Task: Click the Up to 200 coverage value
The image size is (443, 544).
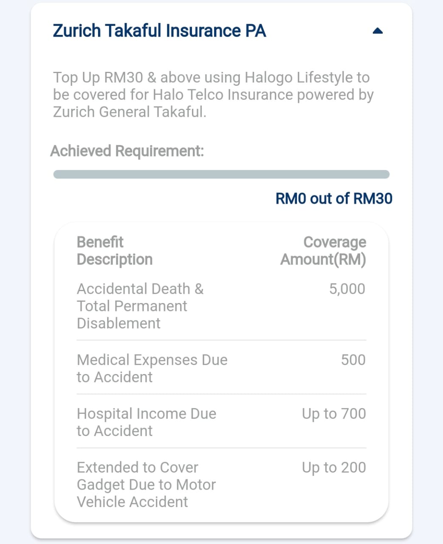Action: tap(334, 467)
